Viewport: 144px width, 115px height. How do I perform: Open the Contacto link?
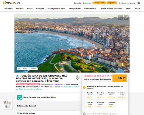77,3
